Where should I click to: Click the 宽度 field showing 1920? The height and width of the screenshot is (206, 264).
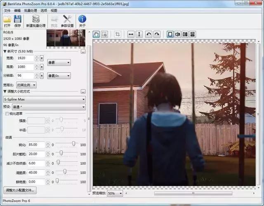tap(25, 58)
